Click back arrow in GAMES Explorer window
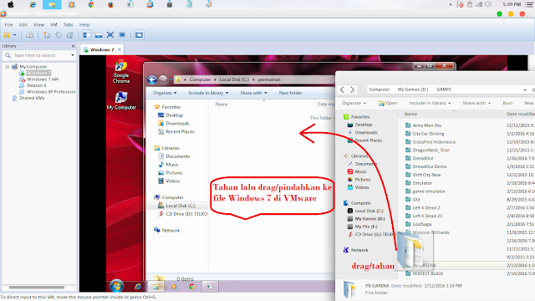The image size is (535, 301). pyautogui.click(x=342, y=89)
